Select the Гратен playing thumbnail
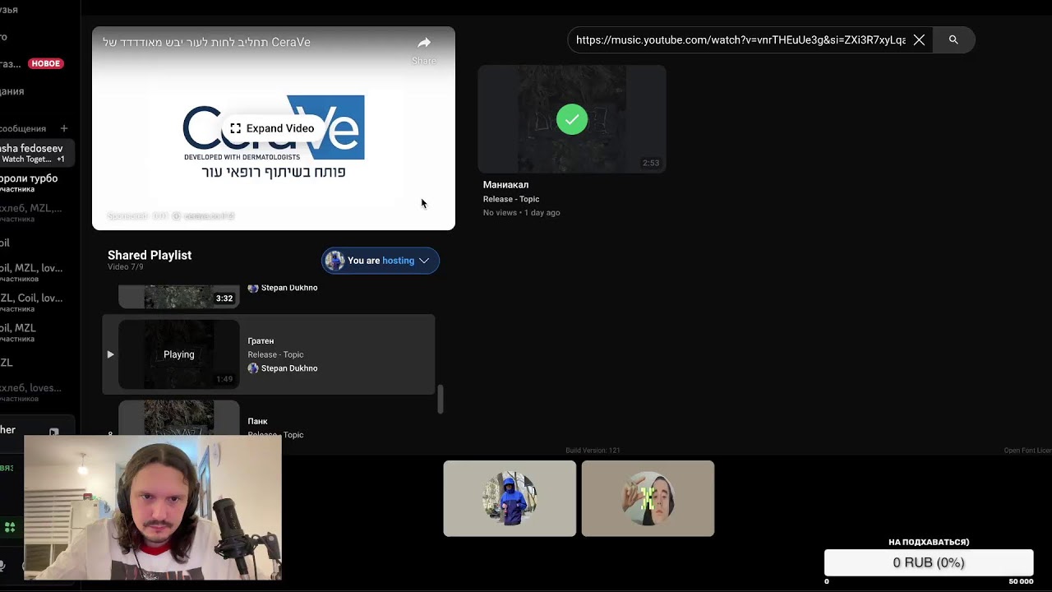Screen dimensions: 1052x592 (x=179, y=354)
